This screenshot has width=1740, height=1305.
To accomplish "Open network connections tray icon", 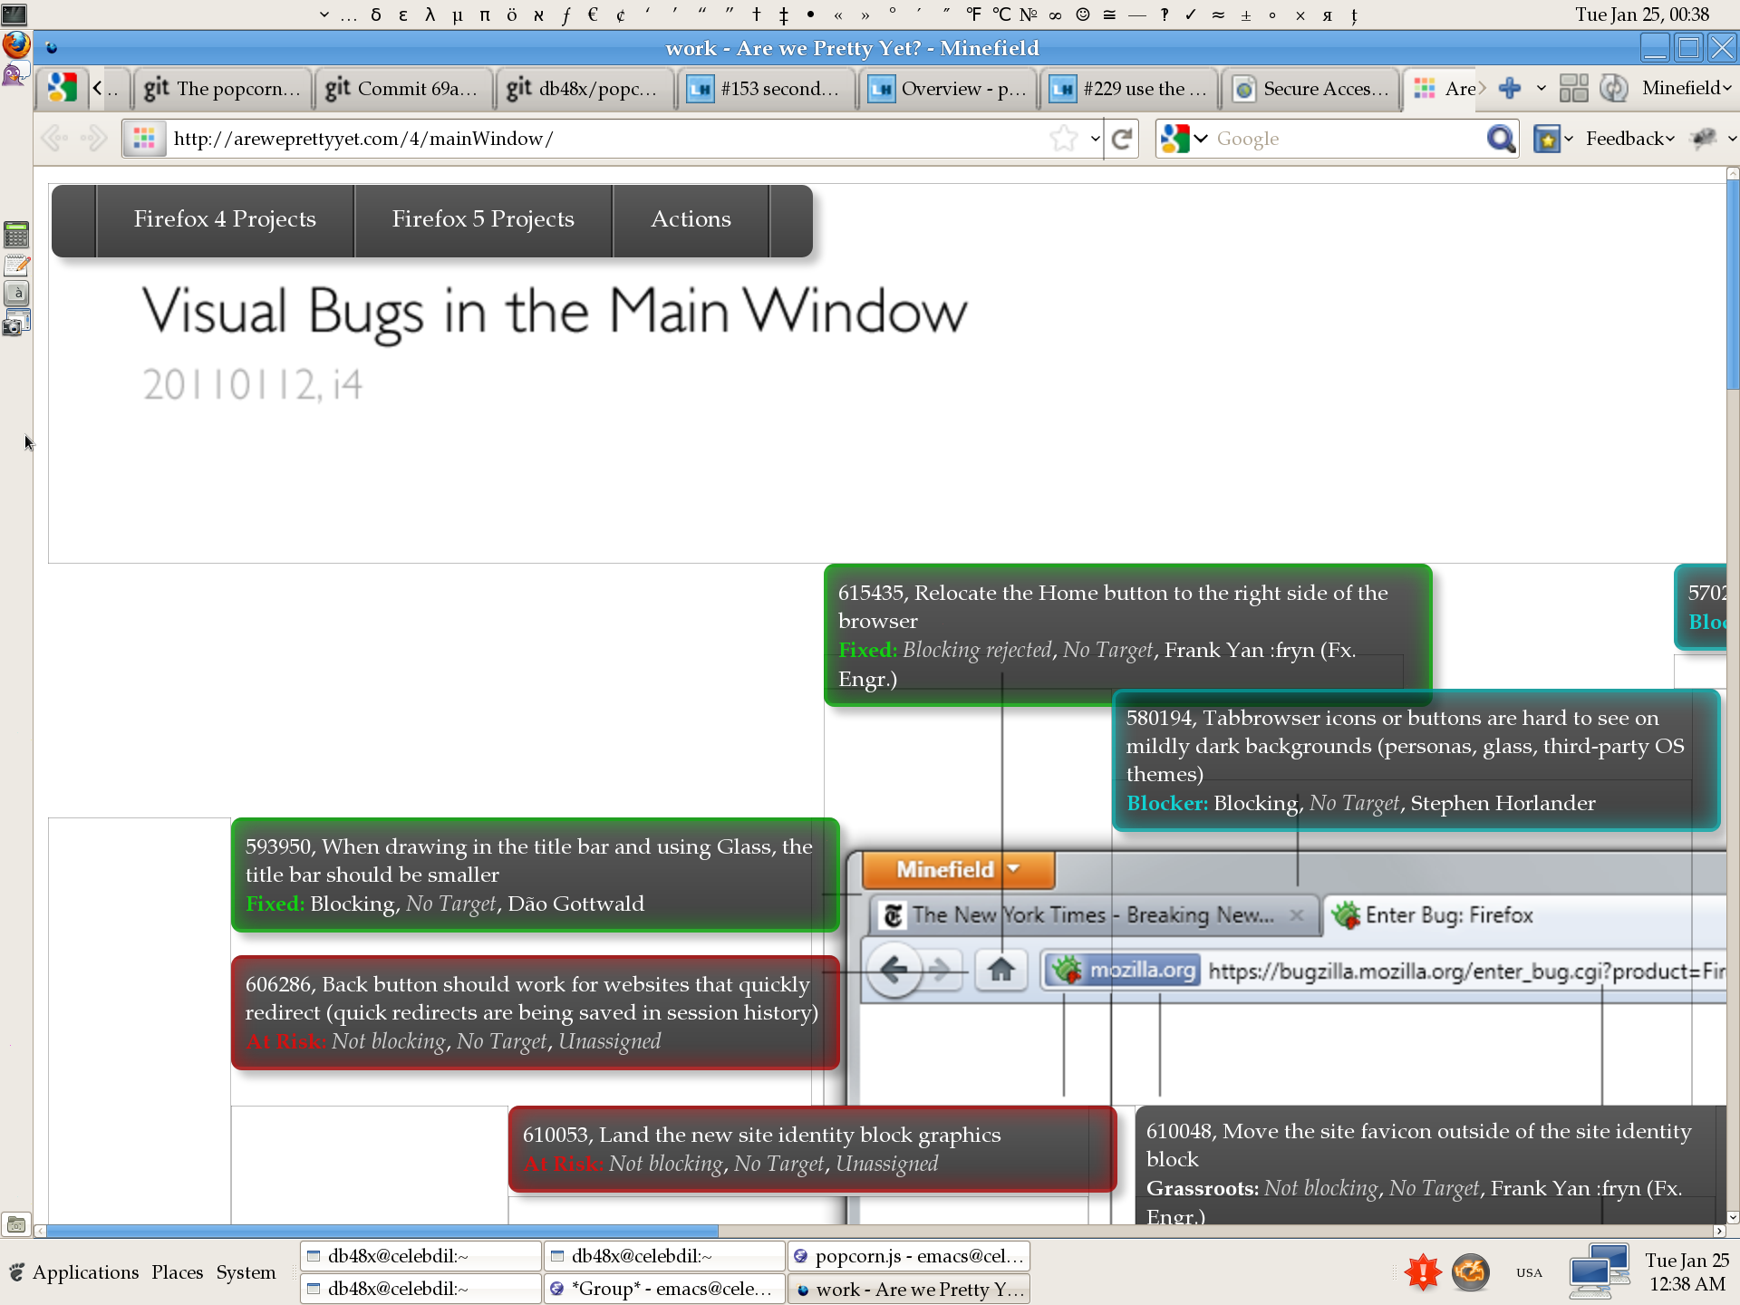I will click(1600, 1271).
